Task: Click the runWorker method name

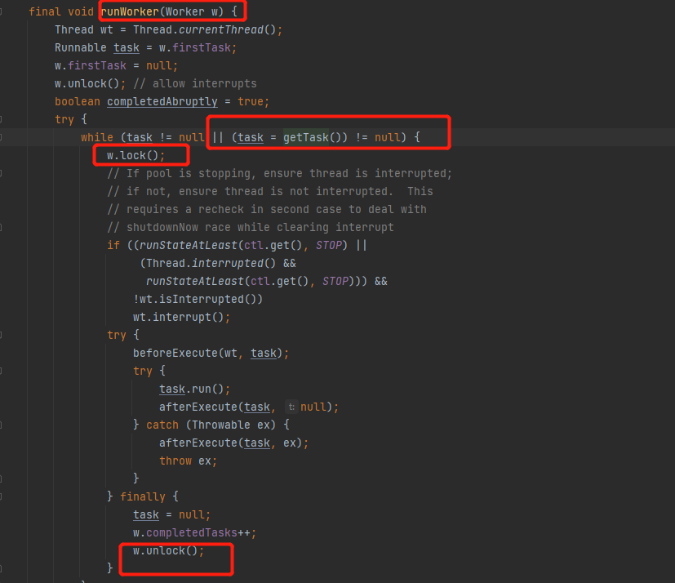Action: [130, 11]
